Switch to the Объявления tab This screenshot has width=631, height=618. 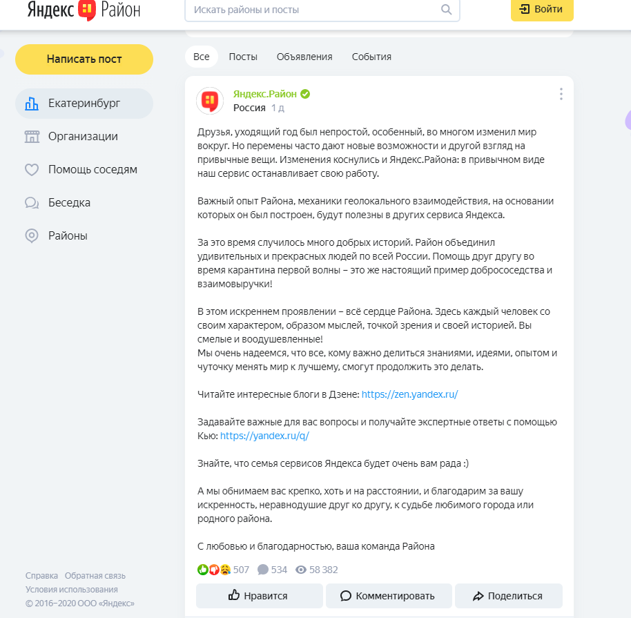[x=304, y=57]
